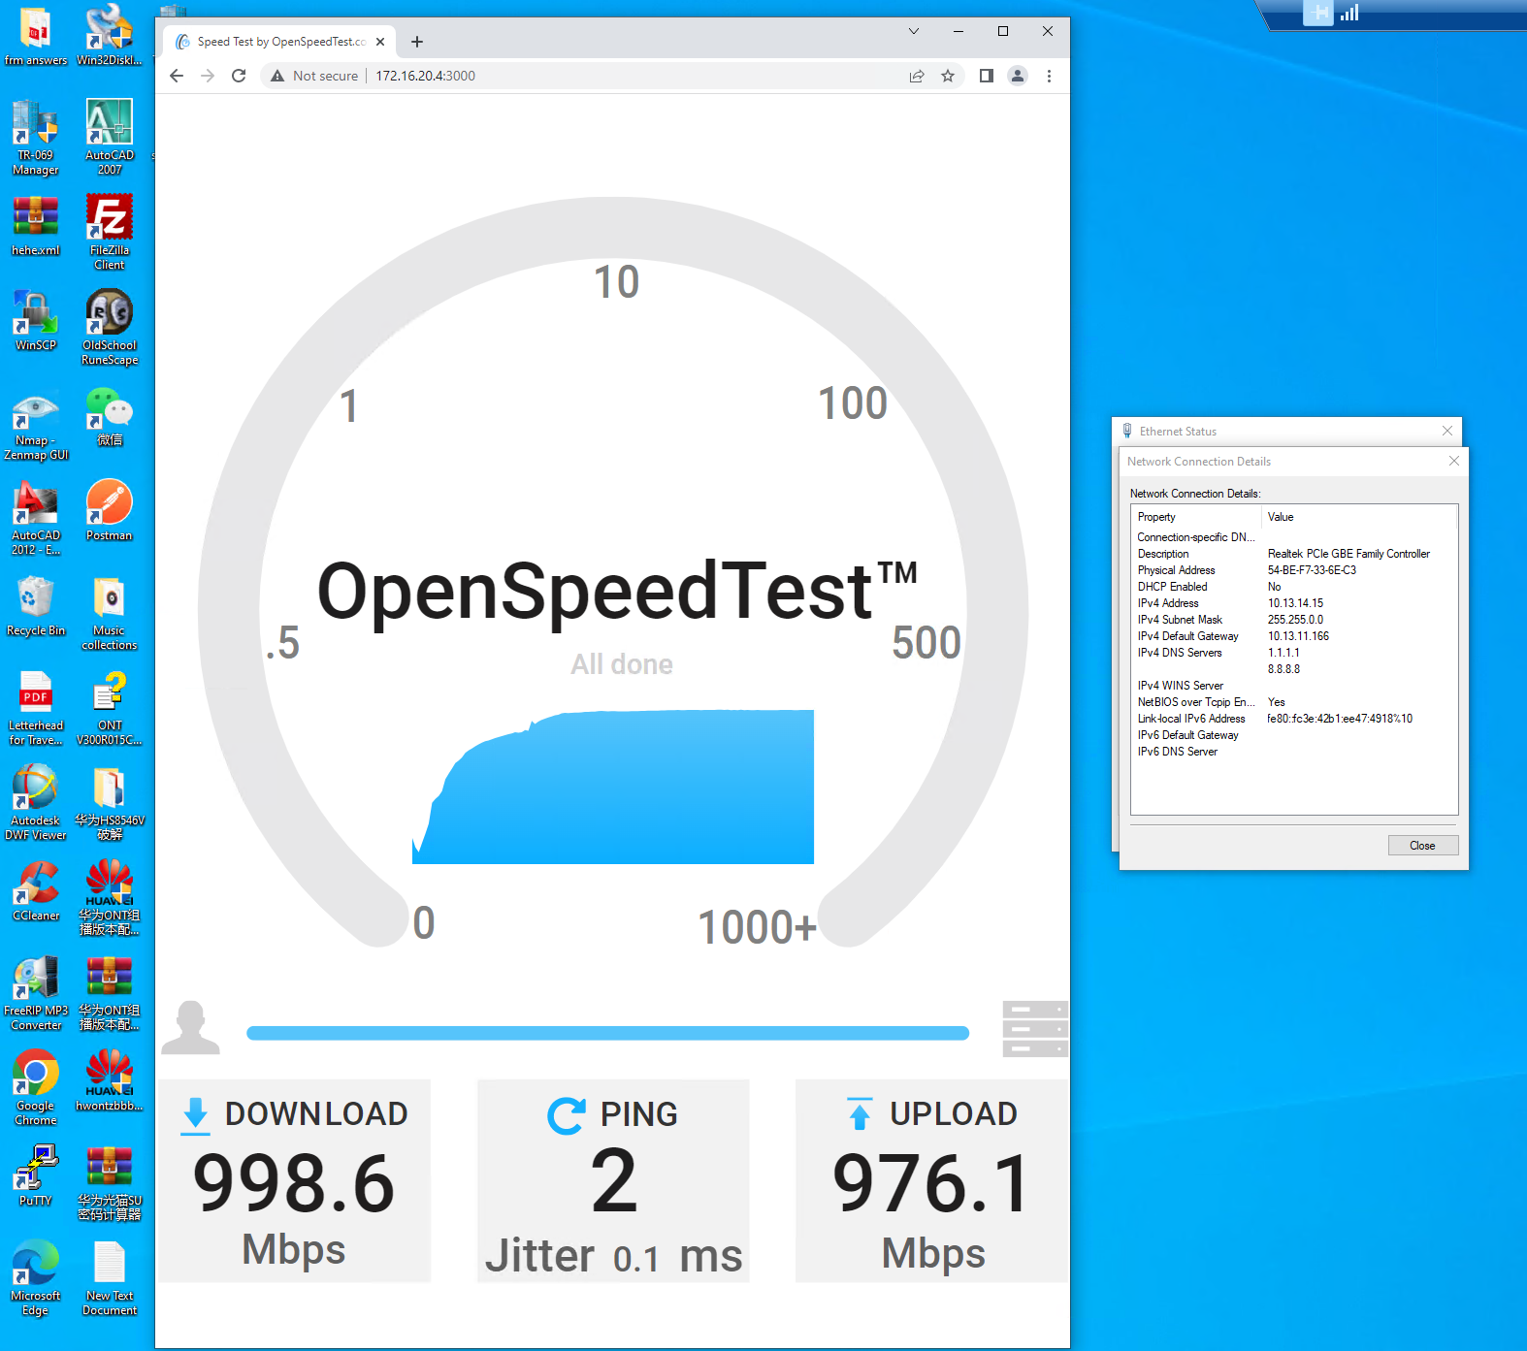Open the Music collections folder

pyautogui.click(x=110, y=613)
